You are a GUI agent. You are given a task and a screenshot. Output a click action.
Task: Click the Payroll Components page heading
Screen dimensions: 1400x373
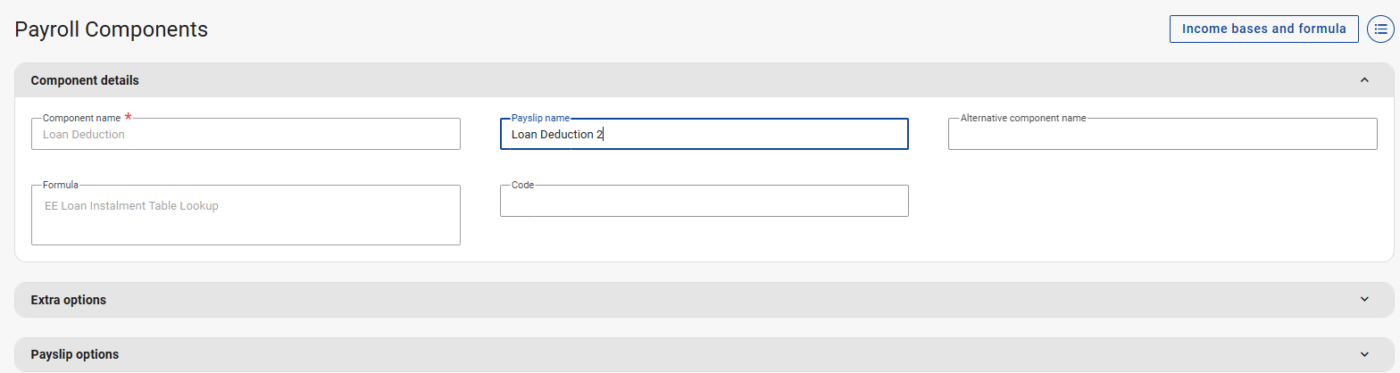(112, 29)
